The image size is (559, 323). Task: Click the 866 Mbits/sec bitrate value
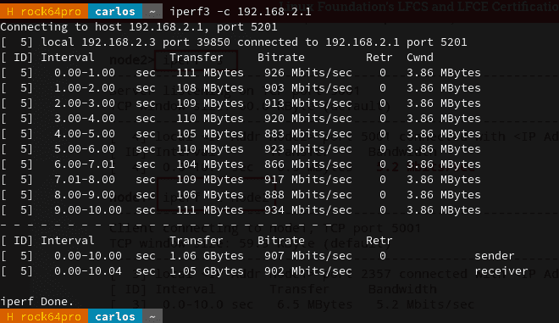[x=308, y=164]
